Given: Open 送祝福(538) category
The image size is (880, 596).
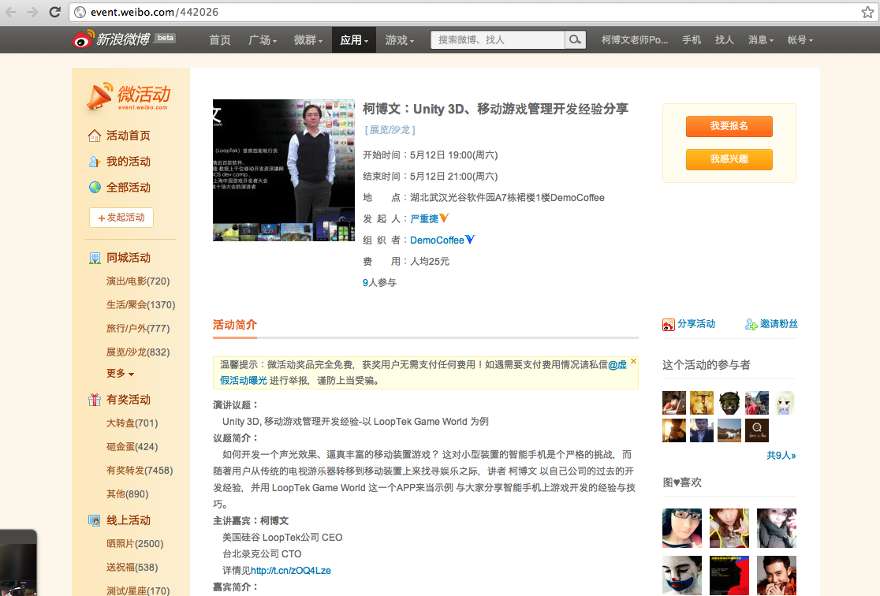Looking at the screenshot, I should (x=132, y=568).
